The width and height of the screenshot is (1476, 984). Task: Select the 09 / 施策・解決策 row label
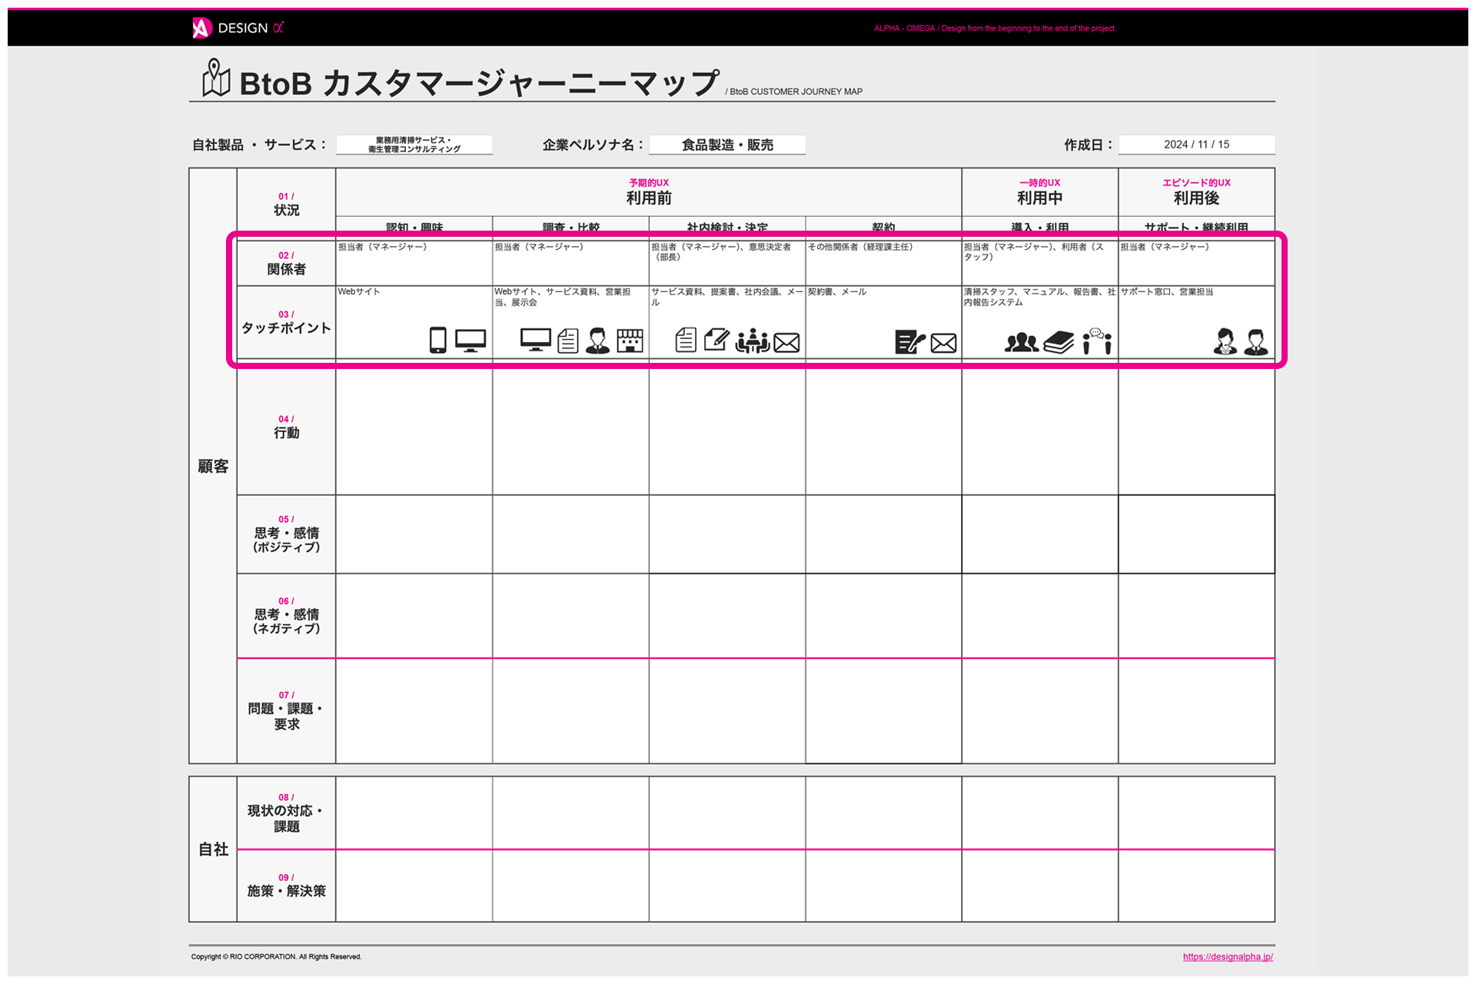pos(287,886)
